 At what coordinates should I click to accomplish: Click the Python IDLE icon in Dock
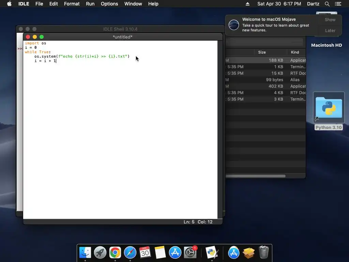[x=212, y=252]
